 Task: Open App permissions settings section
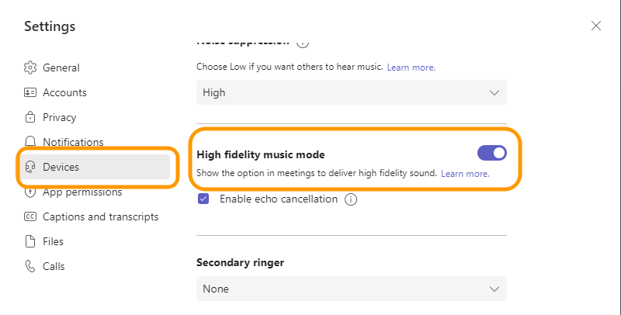click(82, 192)
